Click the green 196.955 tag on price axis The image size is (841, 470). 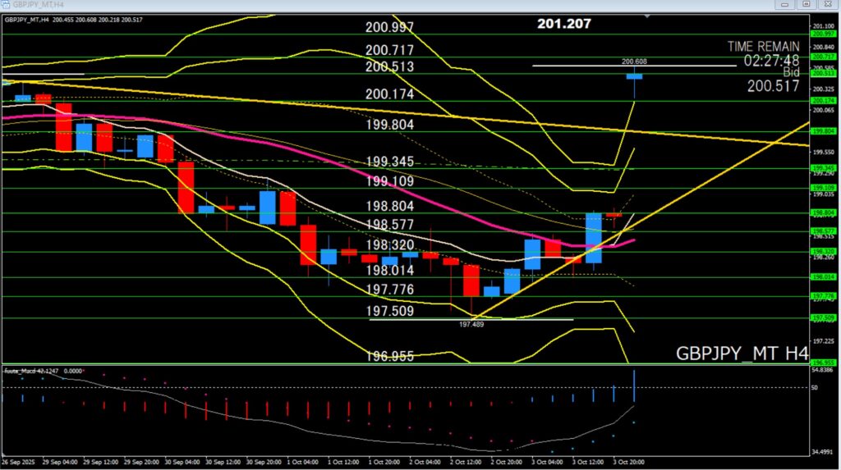[x=823, y=362]
